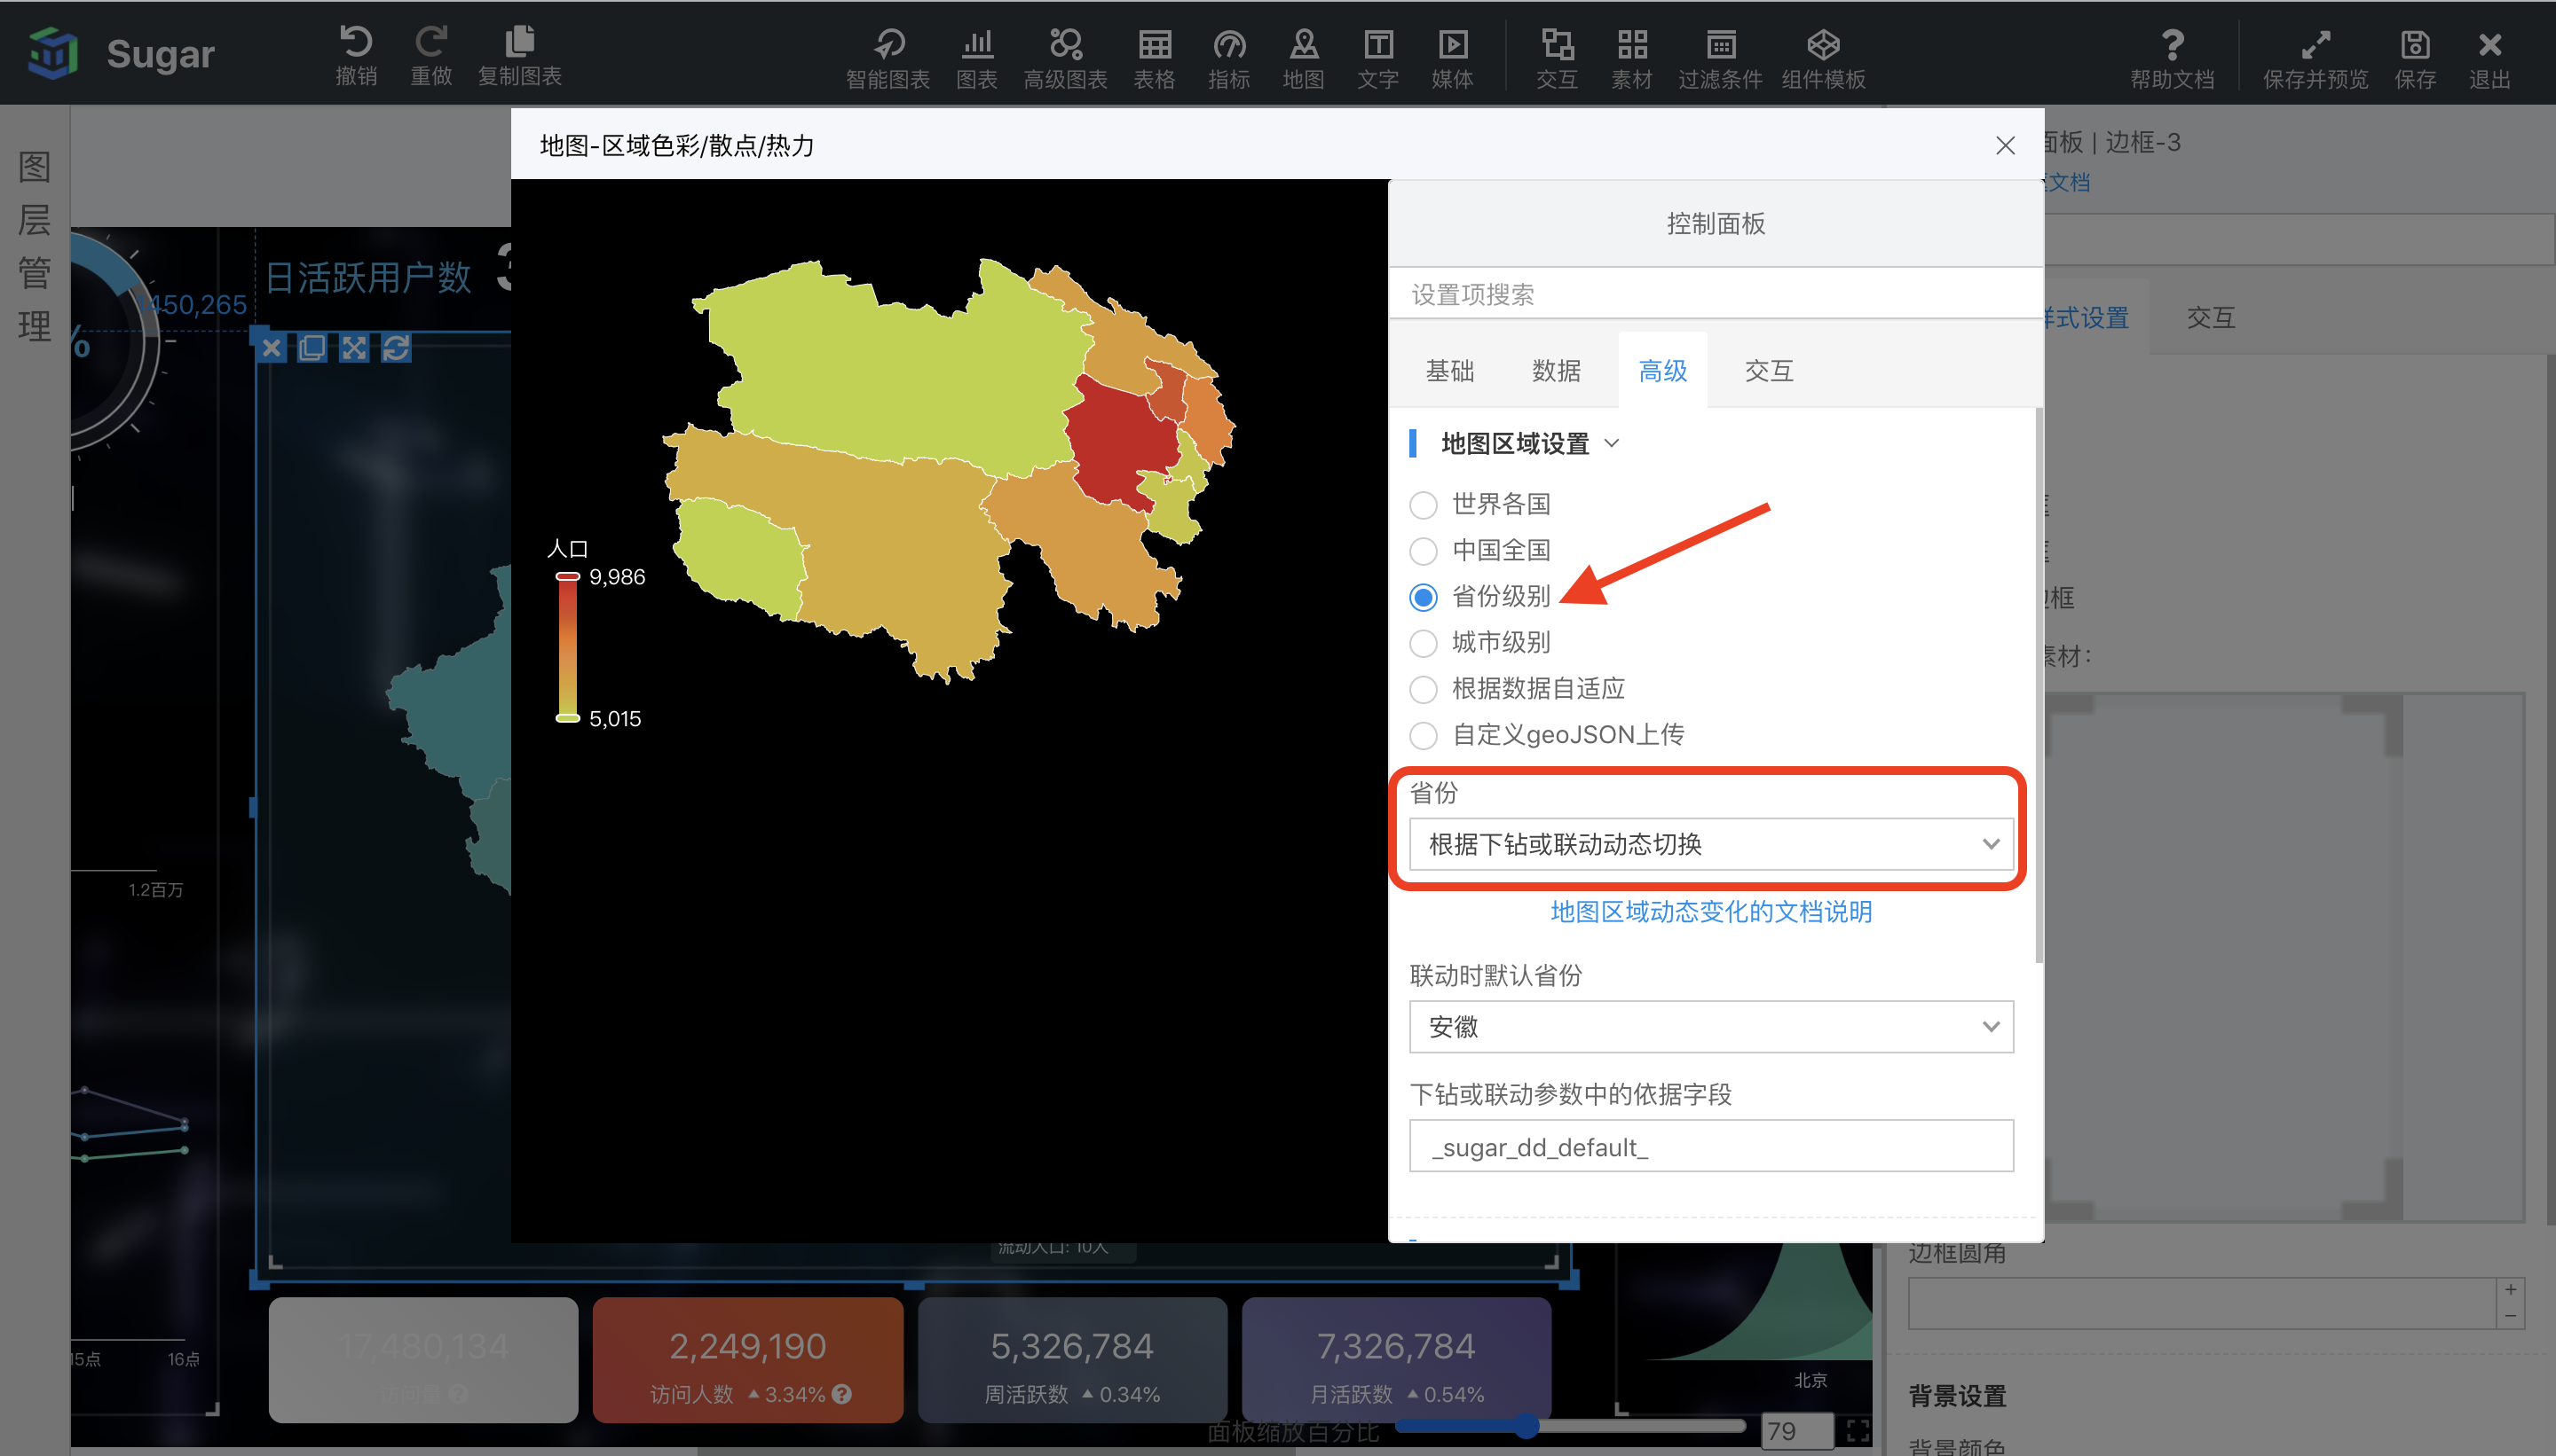Click the Save (保存) icon
Screen dimensions: 2556x1456
(x=2415, y=58)
